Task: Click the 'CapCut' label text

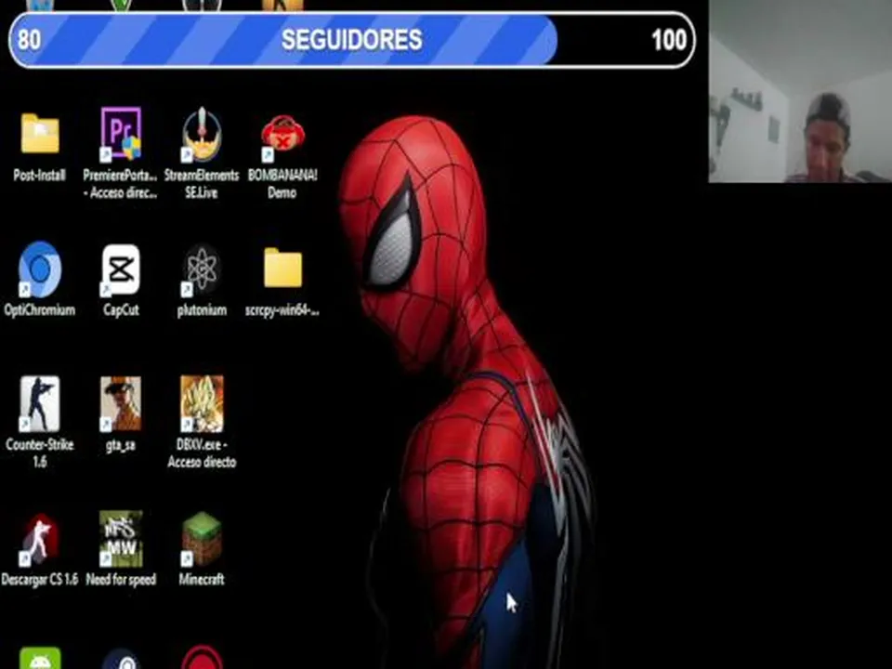Action: pyautogui.click(x=121, y=310)
